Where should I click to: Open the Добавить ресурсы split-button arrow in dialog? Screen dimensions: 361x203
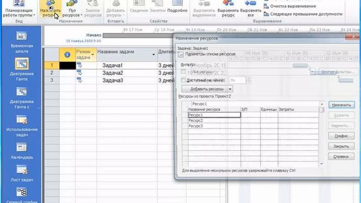[230, 89]
